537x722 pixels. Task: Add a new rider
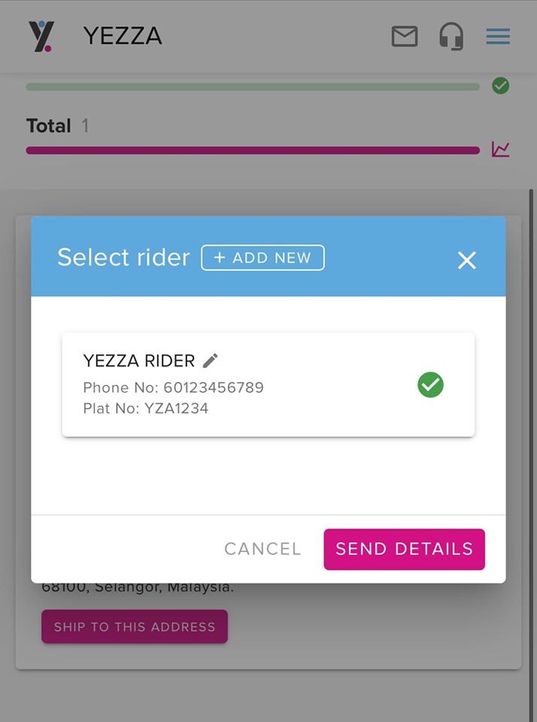262,258
